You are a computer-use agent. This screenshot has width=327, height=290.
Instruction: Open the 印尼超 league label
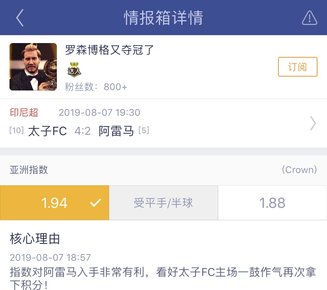[x=24, y=113]
